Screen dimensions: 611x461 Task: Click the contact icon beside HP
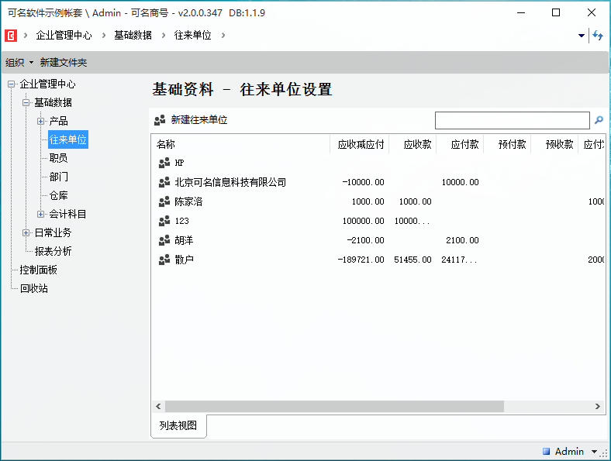pos(164,163)
